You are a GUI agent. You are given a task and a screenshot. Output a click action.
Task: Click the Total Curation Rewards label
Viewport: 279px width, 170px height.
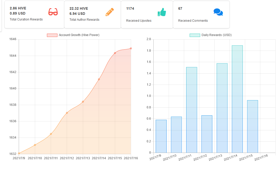(x=26, y=19)
